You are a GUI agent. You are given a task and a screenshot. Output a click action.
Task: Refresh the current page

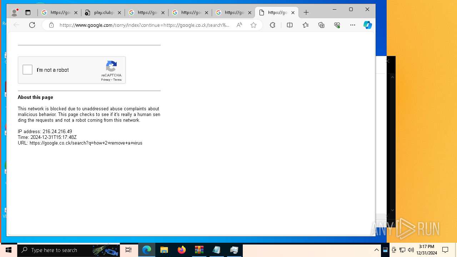32,25
